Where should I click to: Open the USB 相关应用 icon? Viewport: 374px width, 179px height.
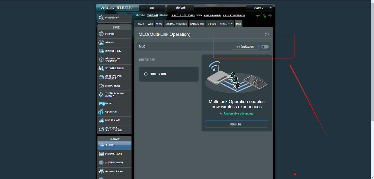coord(101,120)
